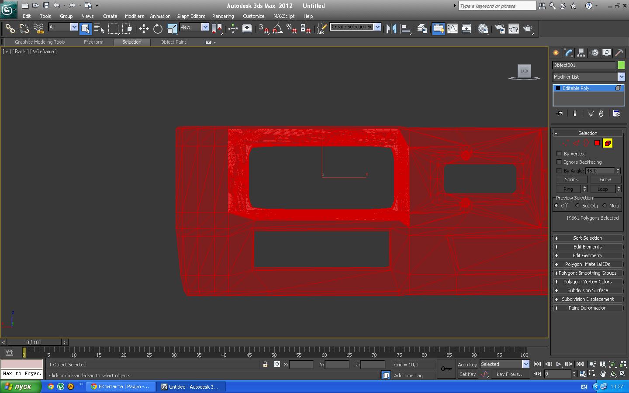
Task: Toggle Angle Snap in the toolbar
Action: pyautogui.click(x=277, y=29)
